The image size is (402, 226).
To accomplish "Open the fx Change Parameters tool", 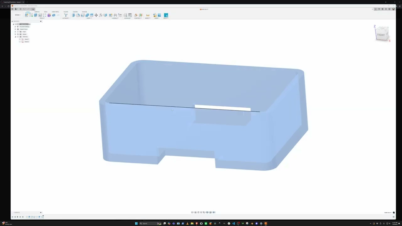I will click(x=100, y=15).
